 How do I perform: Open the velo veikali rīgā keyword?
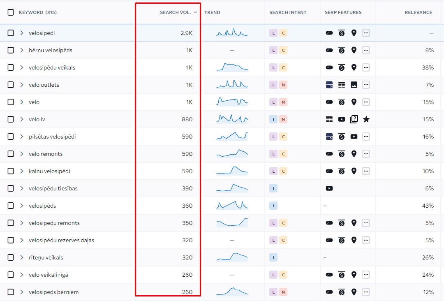(x=53, y=275)
